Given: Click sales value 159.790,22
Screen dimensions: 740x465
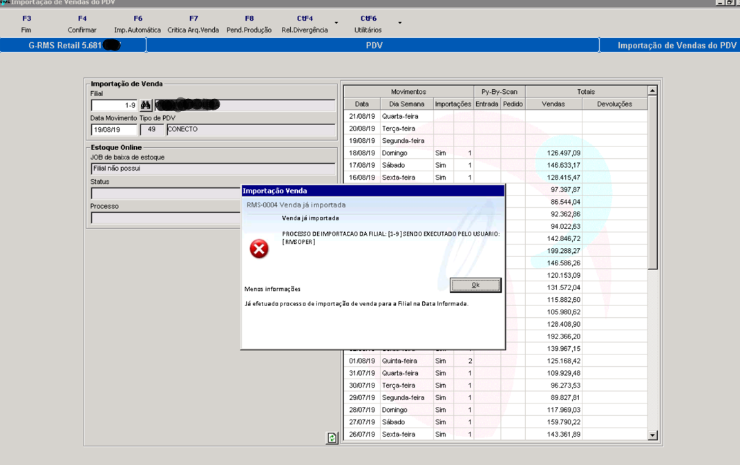Looking at the screenshot, I should [564, 422].
